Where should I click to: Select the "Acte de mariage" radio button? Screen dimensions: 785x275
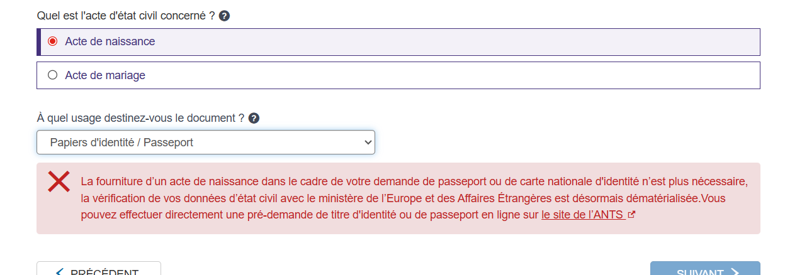(x=53, y=75)
